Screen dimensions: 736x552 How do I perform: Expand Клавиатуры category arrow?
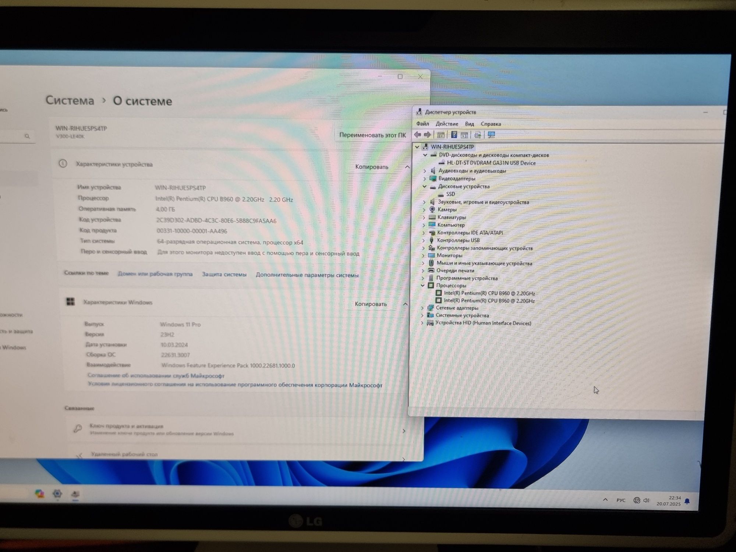pos(424,217)
